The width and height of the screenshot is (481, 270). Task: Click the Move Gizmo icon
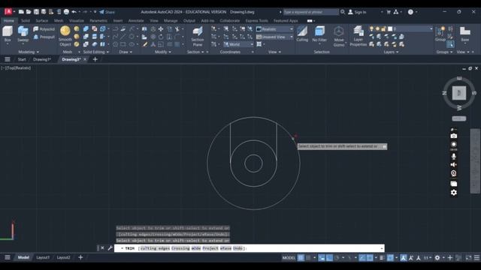pyautogui.click(x=339, y=36)
